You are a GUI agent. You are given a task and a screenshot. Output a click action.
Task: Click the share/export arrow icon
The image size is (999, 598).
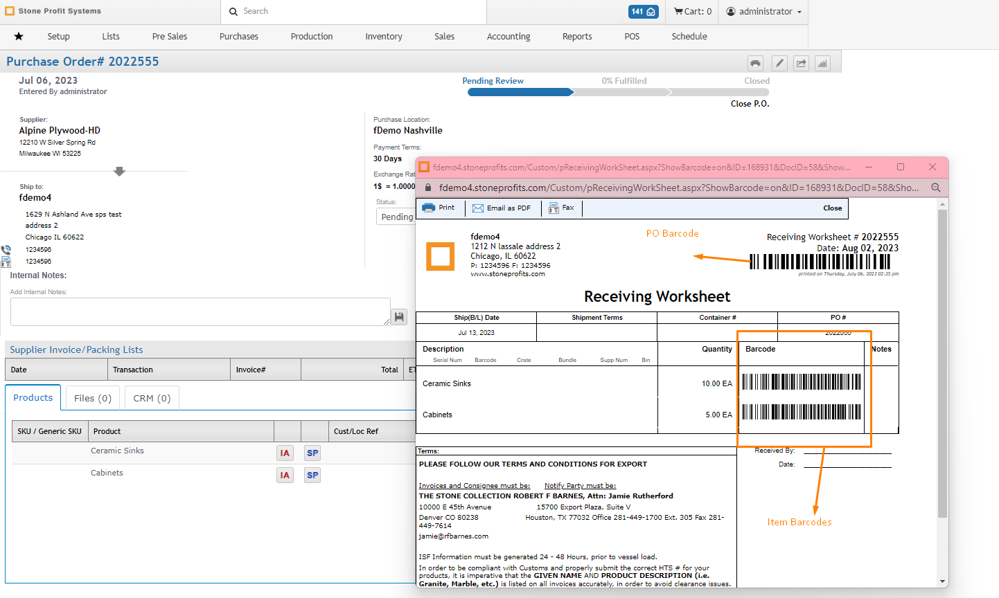(x=801, y=63)
